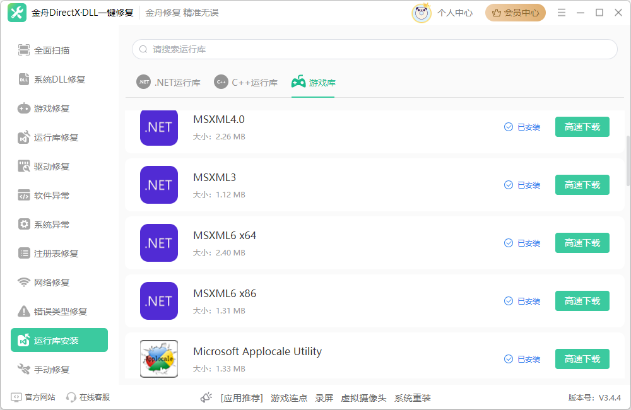Open the 会员中心 membership center
This screenshot has height=410, width=631.
click(x=516, y=12)
